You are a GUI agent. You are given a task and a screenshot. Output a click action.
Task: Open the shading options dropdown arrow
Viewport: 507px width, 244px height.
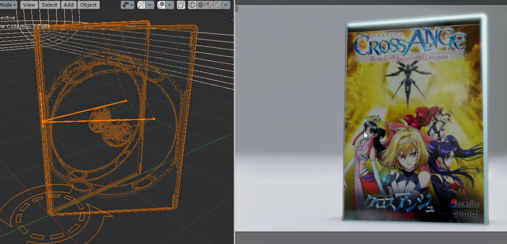(227, 5)
